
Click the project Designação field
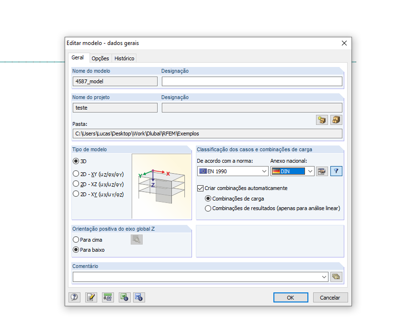pyautogui.click(x=252, y=108)
